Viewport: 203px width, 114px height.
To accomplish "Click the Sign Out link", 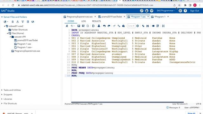I will (x=194, y=11).
